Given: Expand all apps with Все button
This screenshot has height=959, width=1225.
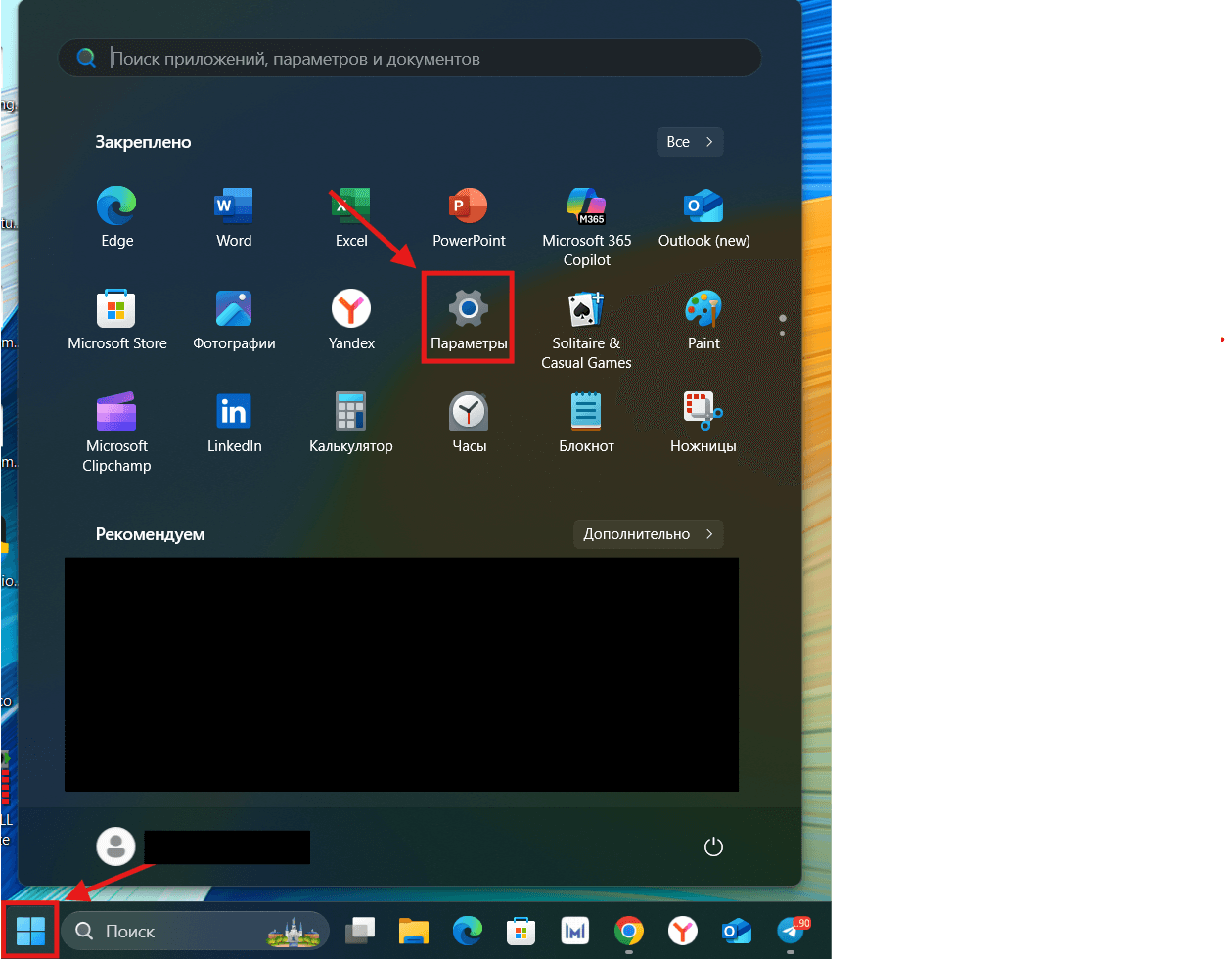Looking at the screenshot, I should point(690,142).
